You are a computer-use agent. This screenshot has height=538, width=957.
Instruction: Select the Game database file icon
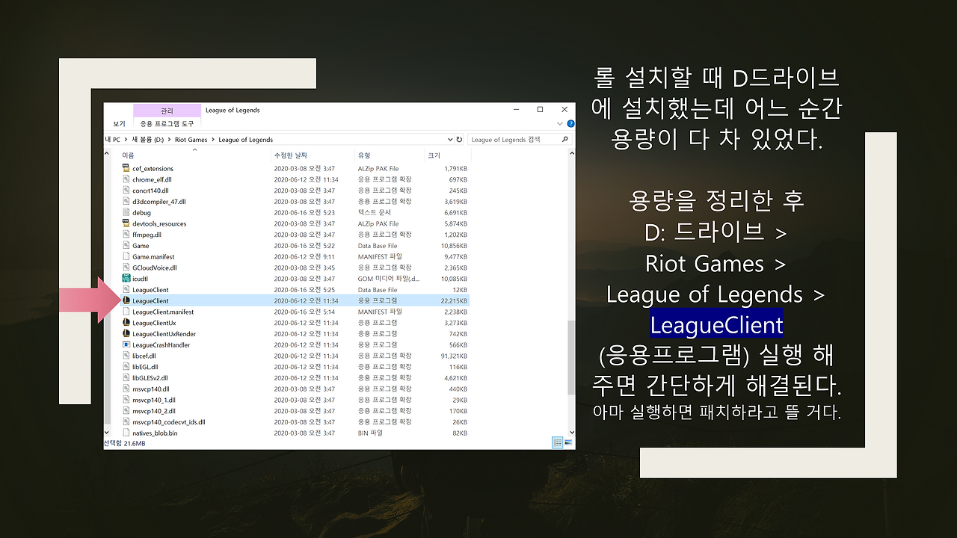coord(126,246)
